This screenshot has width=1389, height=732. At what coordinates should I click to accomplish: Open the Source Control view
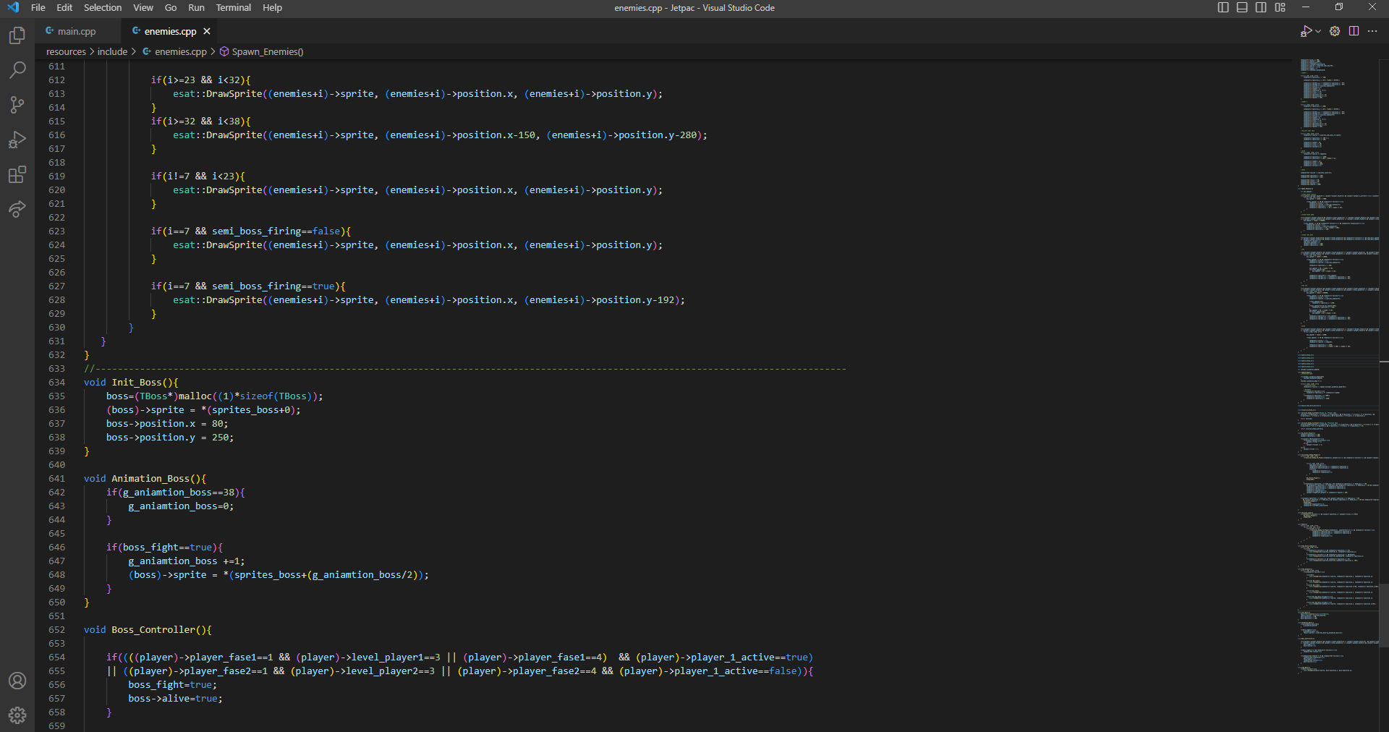tap(17, 105)
